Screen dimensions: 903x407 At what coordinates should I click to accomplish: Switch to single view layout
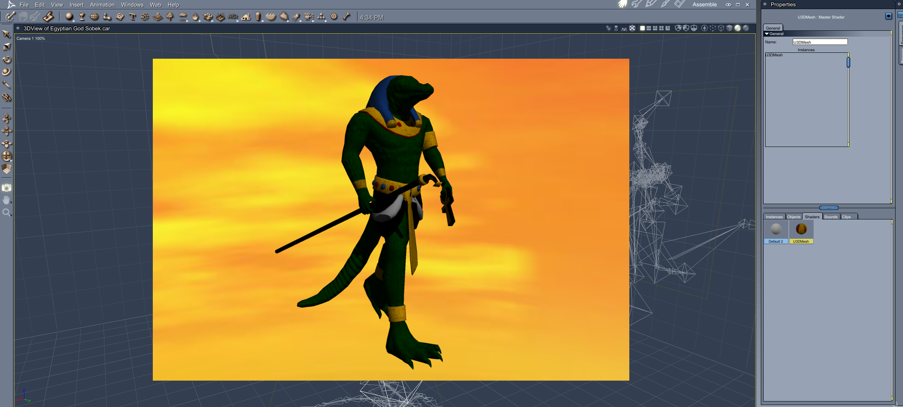coord(642,28)
